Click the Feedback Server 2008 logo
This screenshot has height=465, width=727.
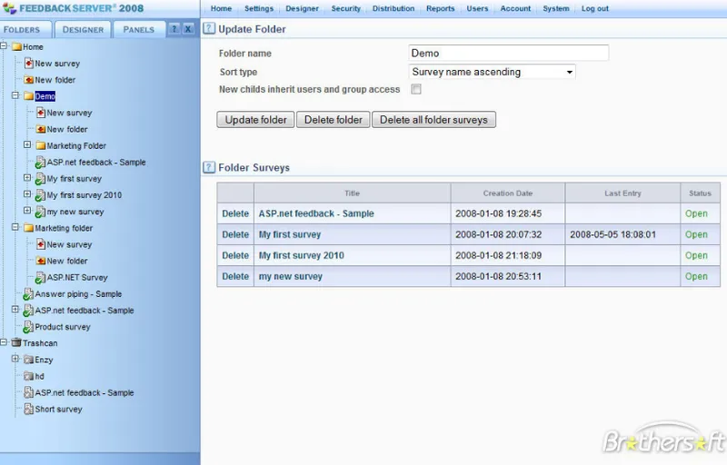click(x=73, y=8)
